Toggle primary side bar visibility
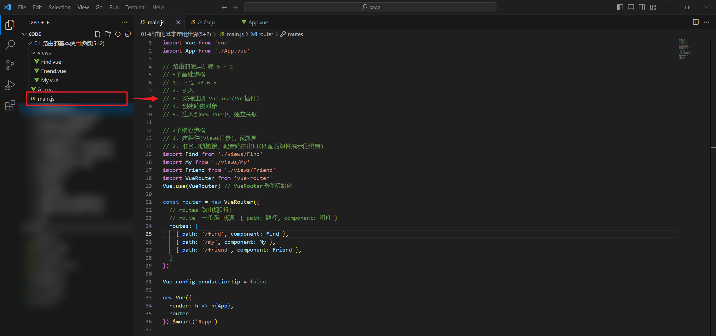This screenshot has height=336, width=716. (x=620, y=7)
